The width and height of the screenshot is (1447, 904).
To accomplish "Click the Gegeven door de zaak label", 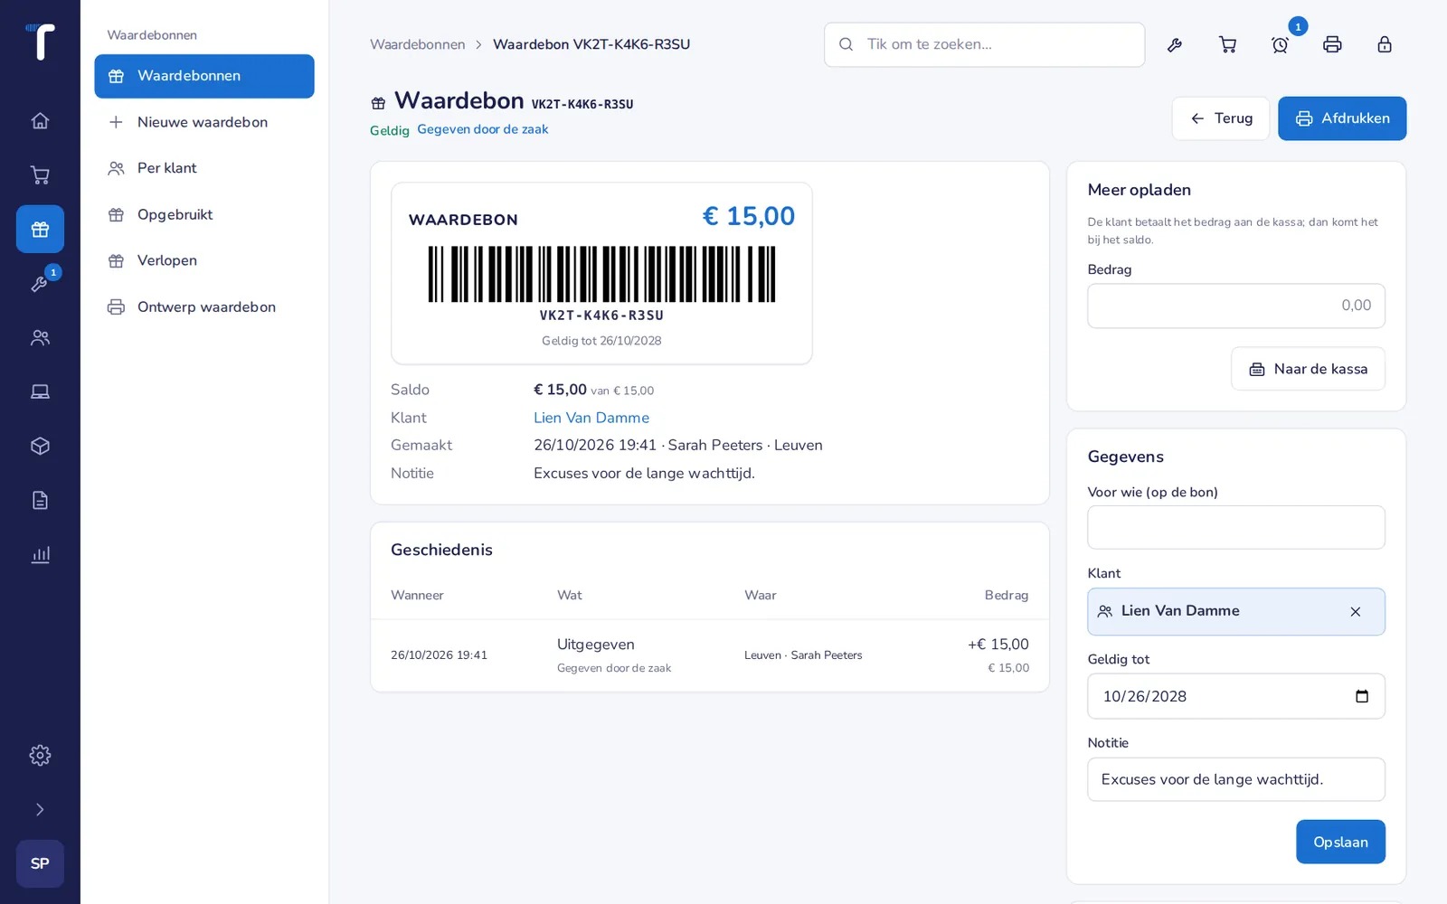I will [483, 129].
